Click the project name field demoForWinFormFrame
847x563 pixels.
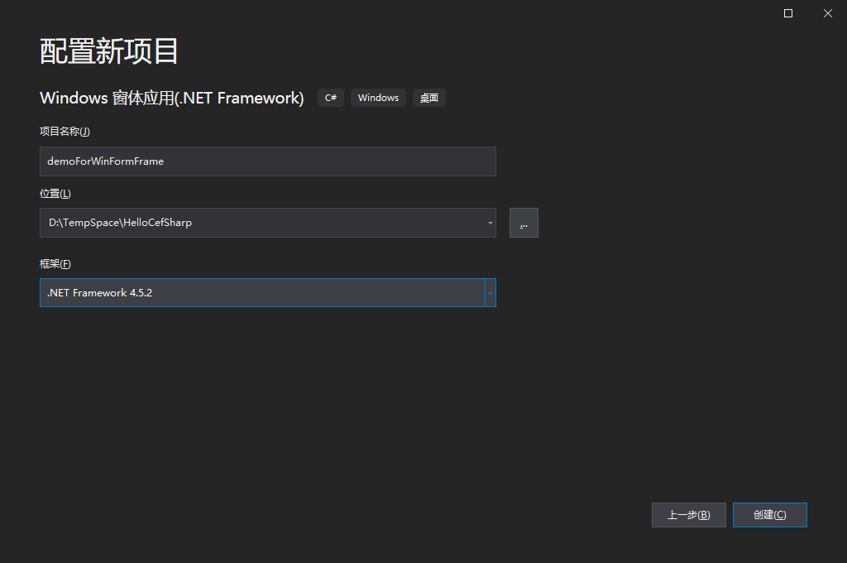(267, 161)
